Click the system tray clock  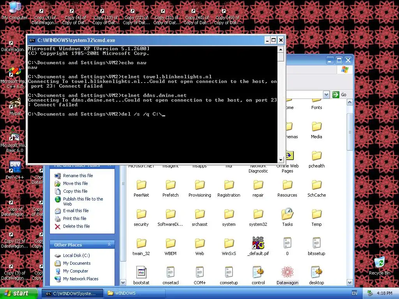click(384, 293)
